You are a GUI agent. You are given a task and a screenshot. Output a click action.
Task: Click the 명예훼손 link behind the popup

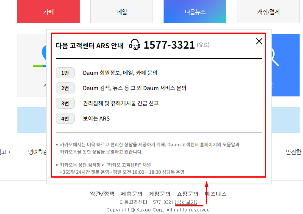click(37, 152)
